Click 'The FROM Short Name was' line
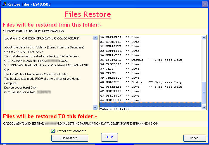Screen dimensions: 209x145 pyautogui.click(x=36, y=74)
